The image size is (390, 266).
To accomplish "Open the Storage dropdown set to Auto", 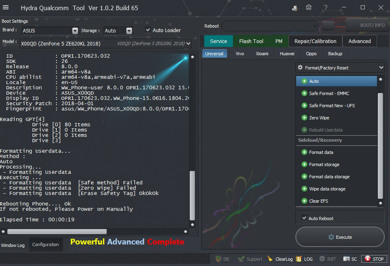I will pos(129,31).
